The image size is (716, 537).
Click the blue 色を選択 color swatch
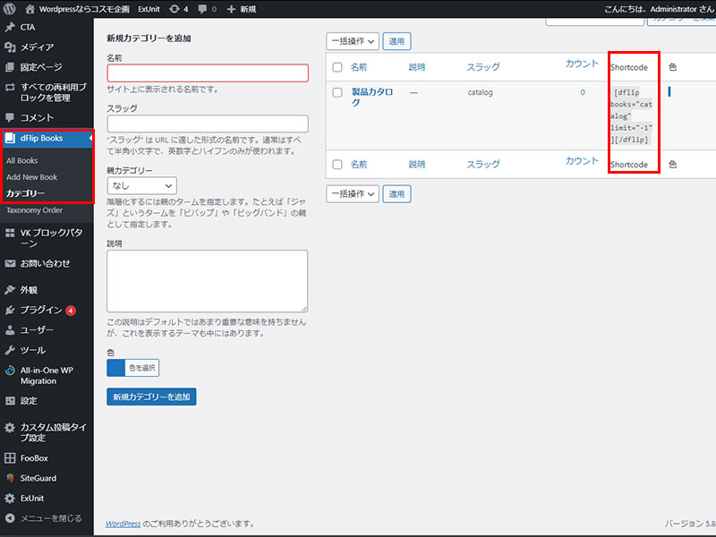[x=115, y=367]
